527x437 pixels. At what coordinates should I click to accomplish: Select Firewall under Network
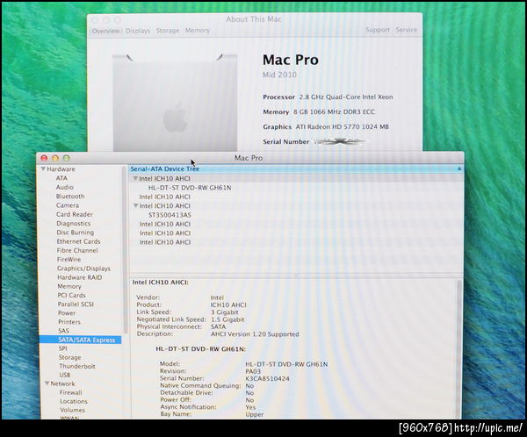tap(70, 392)
